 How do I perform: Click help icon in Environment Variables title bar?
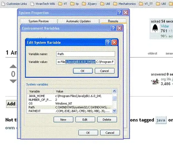click(x=113, y=28)
